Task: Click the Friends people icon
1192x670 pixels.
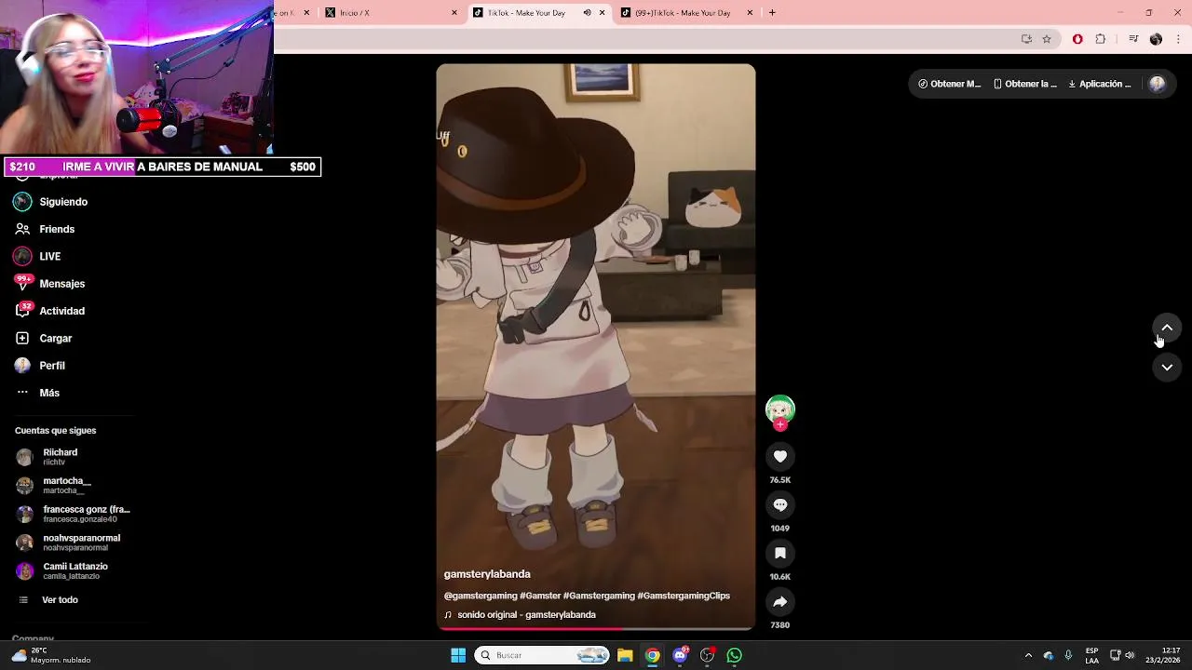Action: click(x=22, y=229)
